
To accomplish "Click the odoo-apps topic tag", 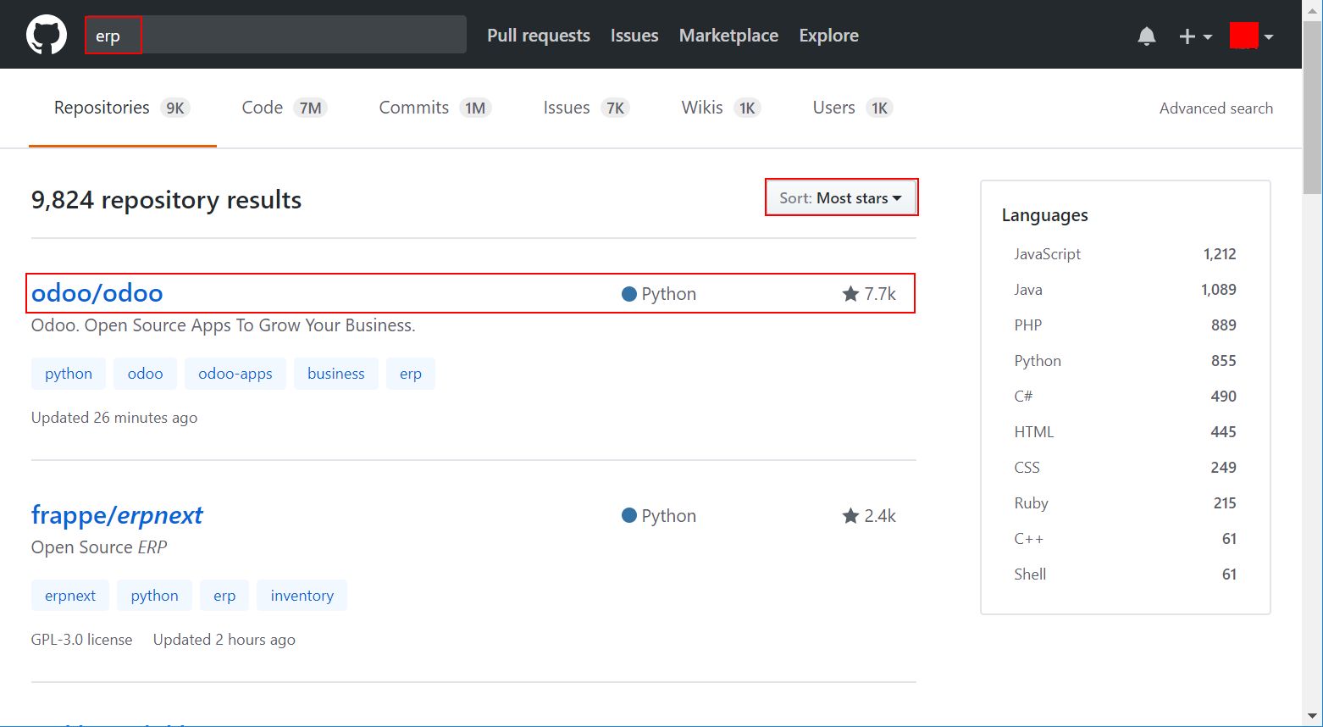I will 235,374.
